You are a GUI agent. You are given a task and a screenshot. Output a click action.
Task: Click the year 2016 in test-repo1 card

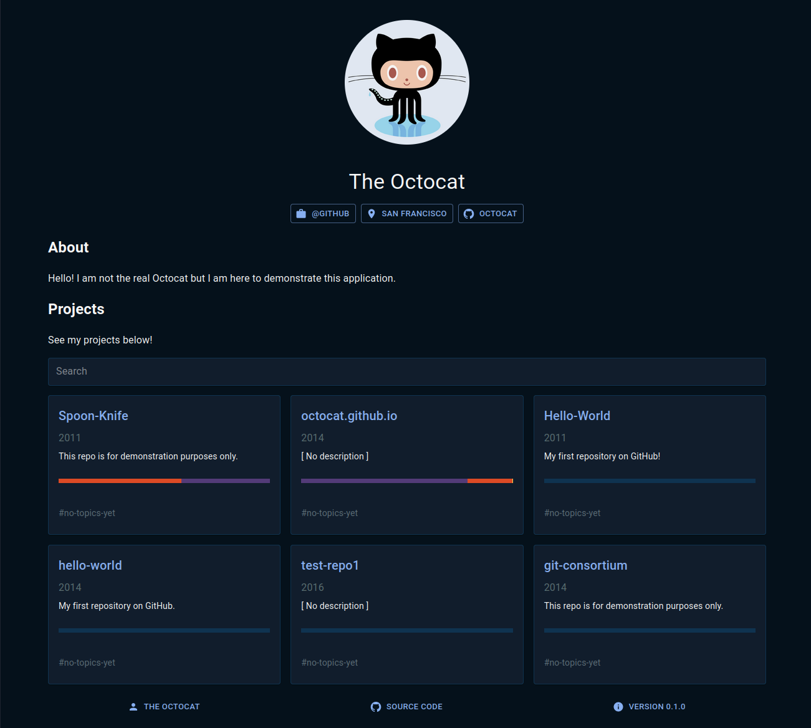[313, 587]
